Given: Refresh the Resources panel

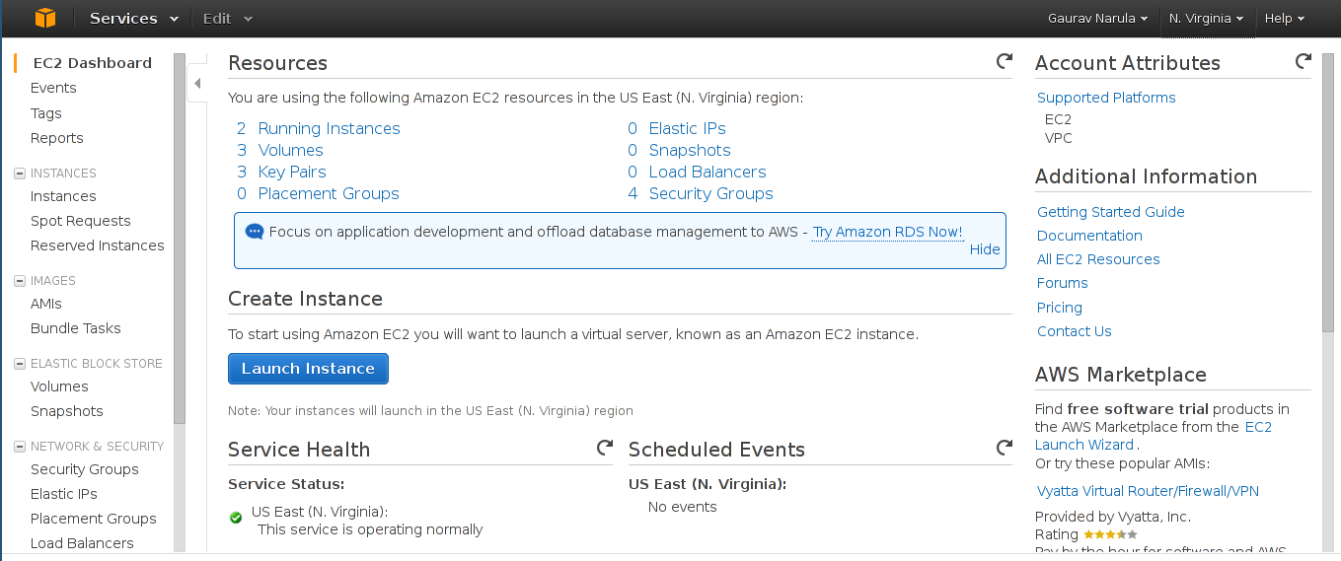Looking at the screenshot, I should click(1004, 61).
